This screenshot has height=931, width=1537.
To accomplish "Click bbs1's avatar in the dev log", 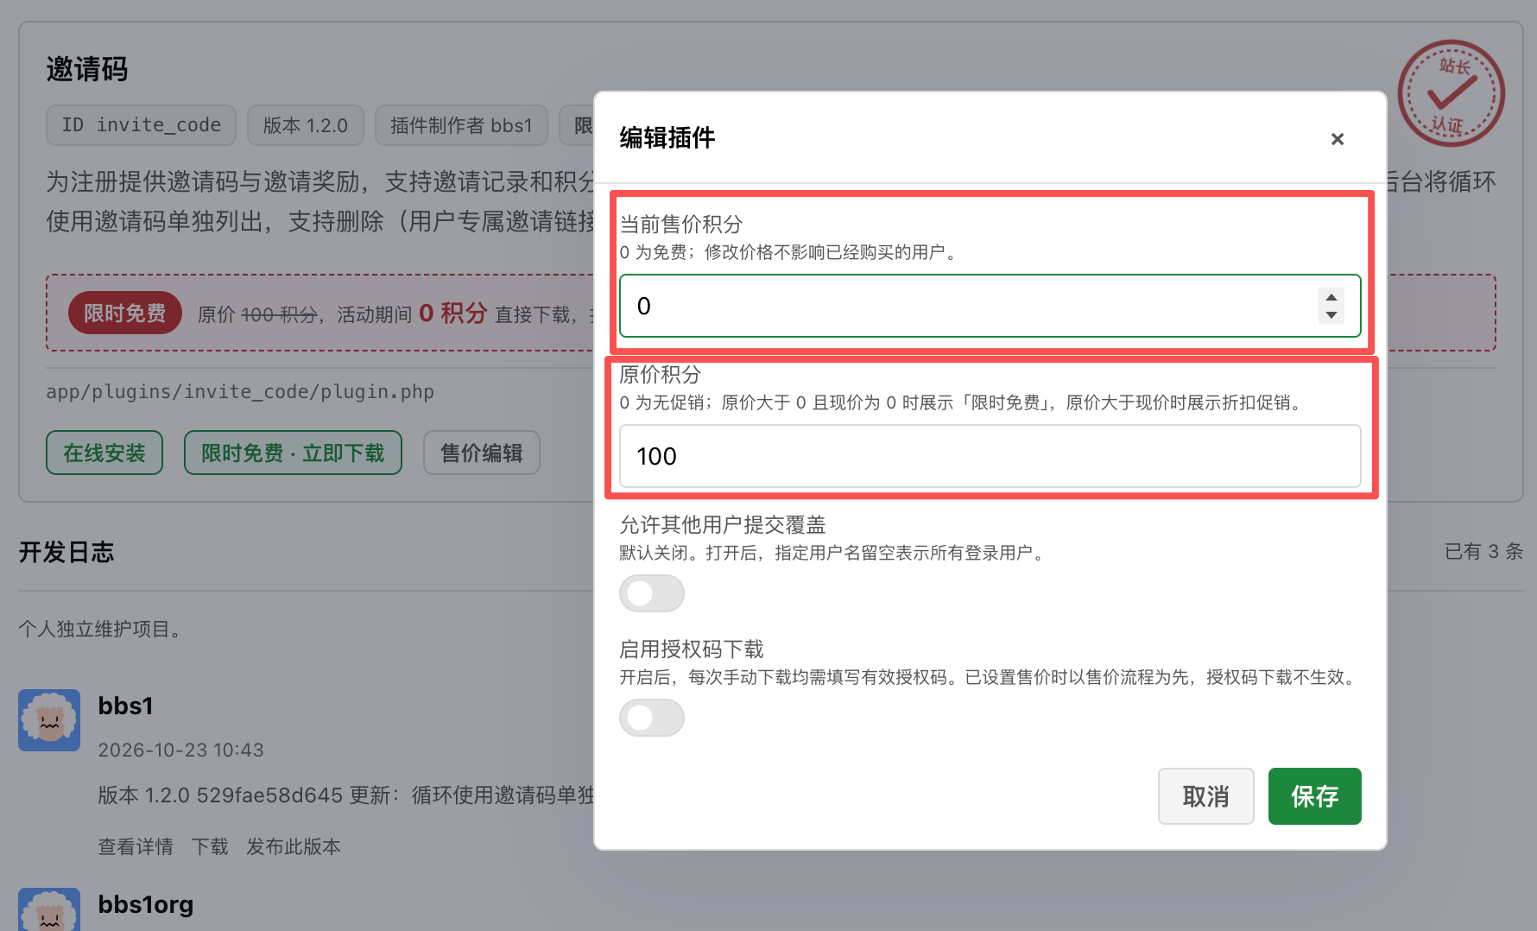I will click(x=49, y=720).
